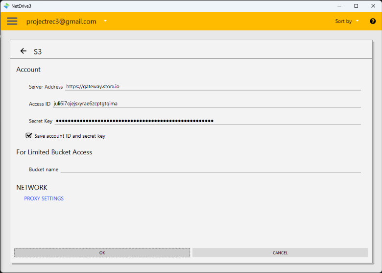Click the Access ID label

coord(40,104)
